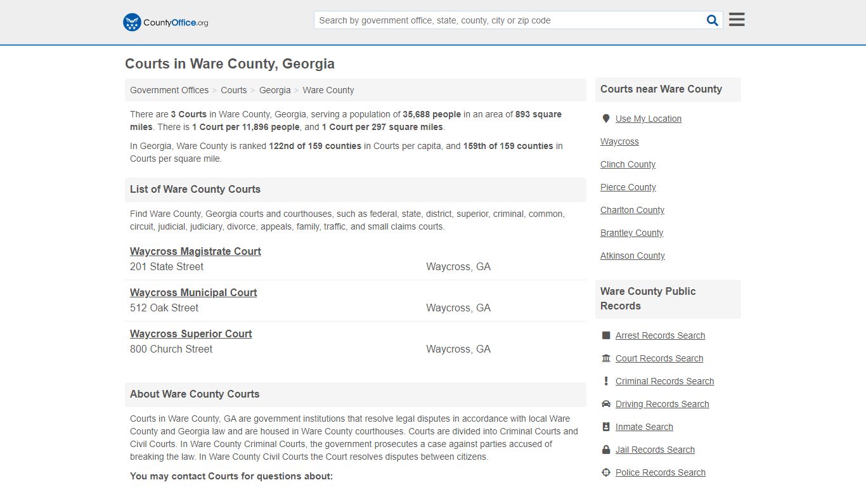Image resolution: width=866 pixels, height=487 pixels.
Task: Click the Courts near Ware County heading
Action: click(x=661, y=89)
